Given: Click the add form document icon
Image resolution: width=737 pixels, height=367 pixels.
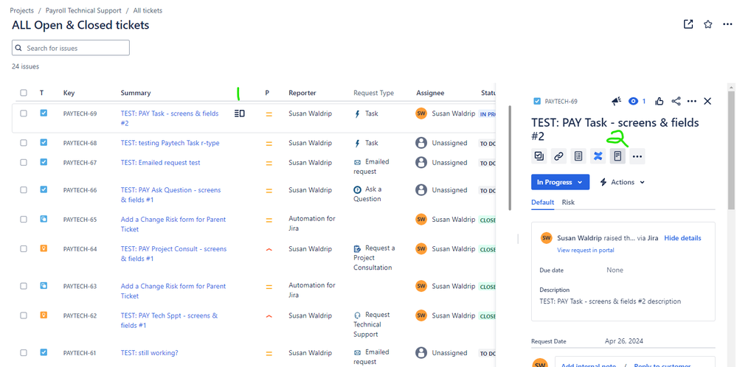Looking at the screenshot, I should (578, 156).
